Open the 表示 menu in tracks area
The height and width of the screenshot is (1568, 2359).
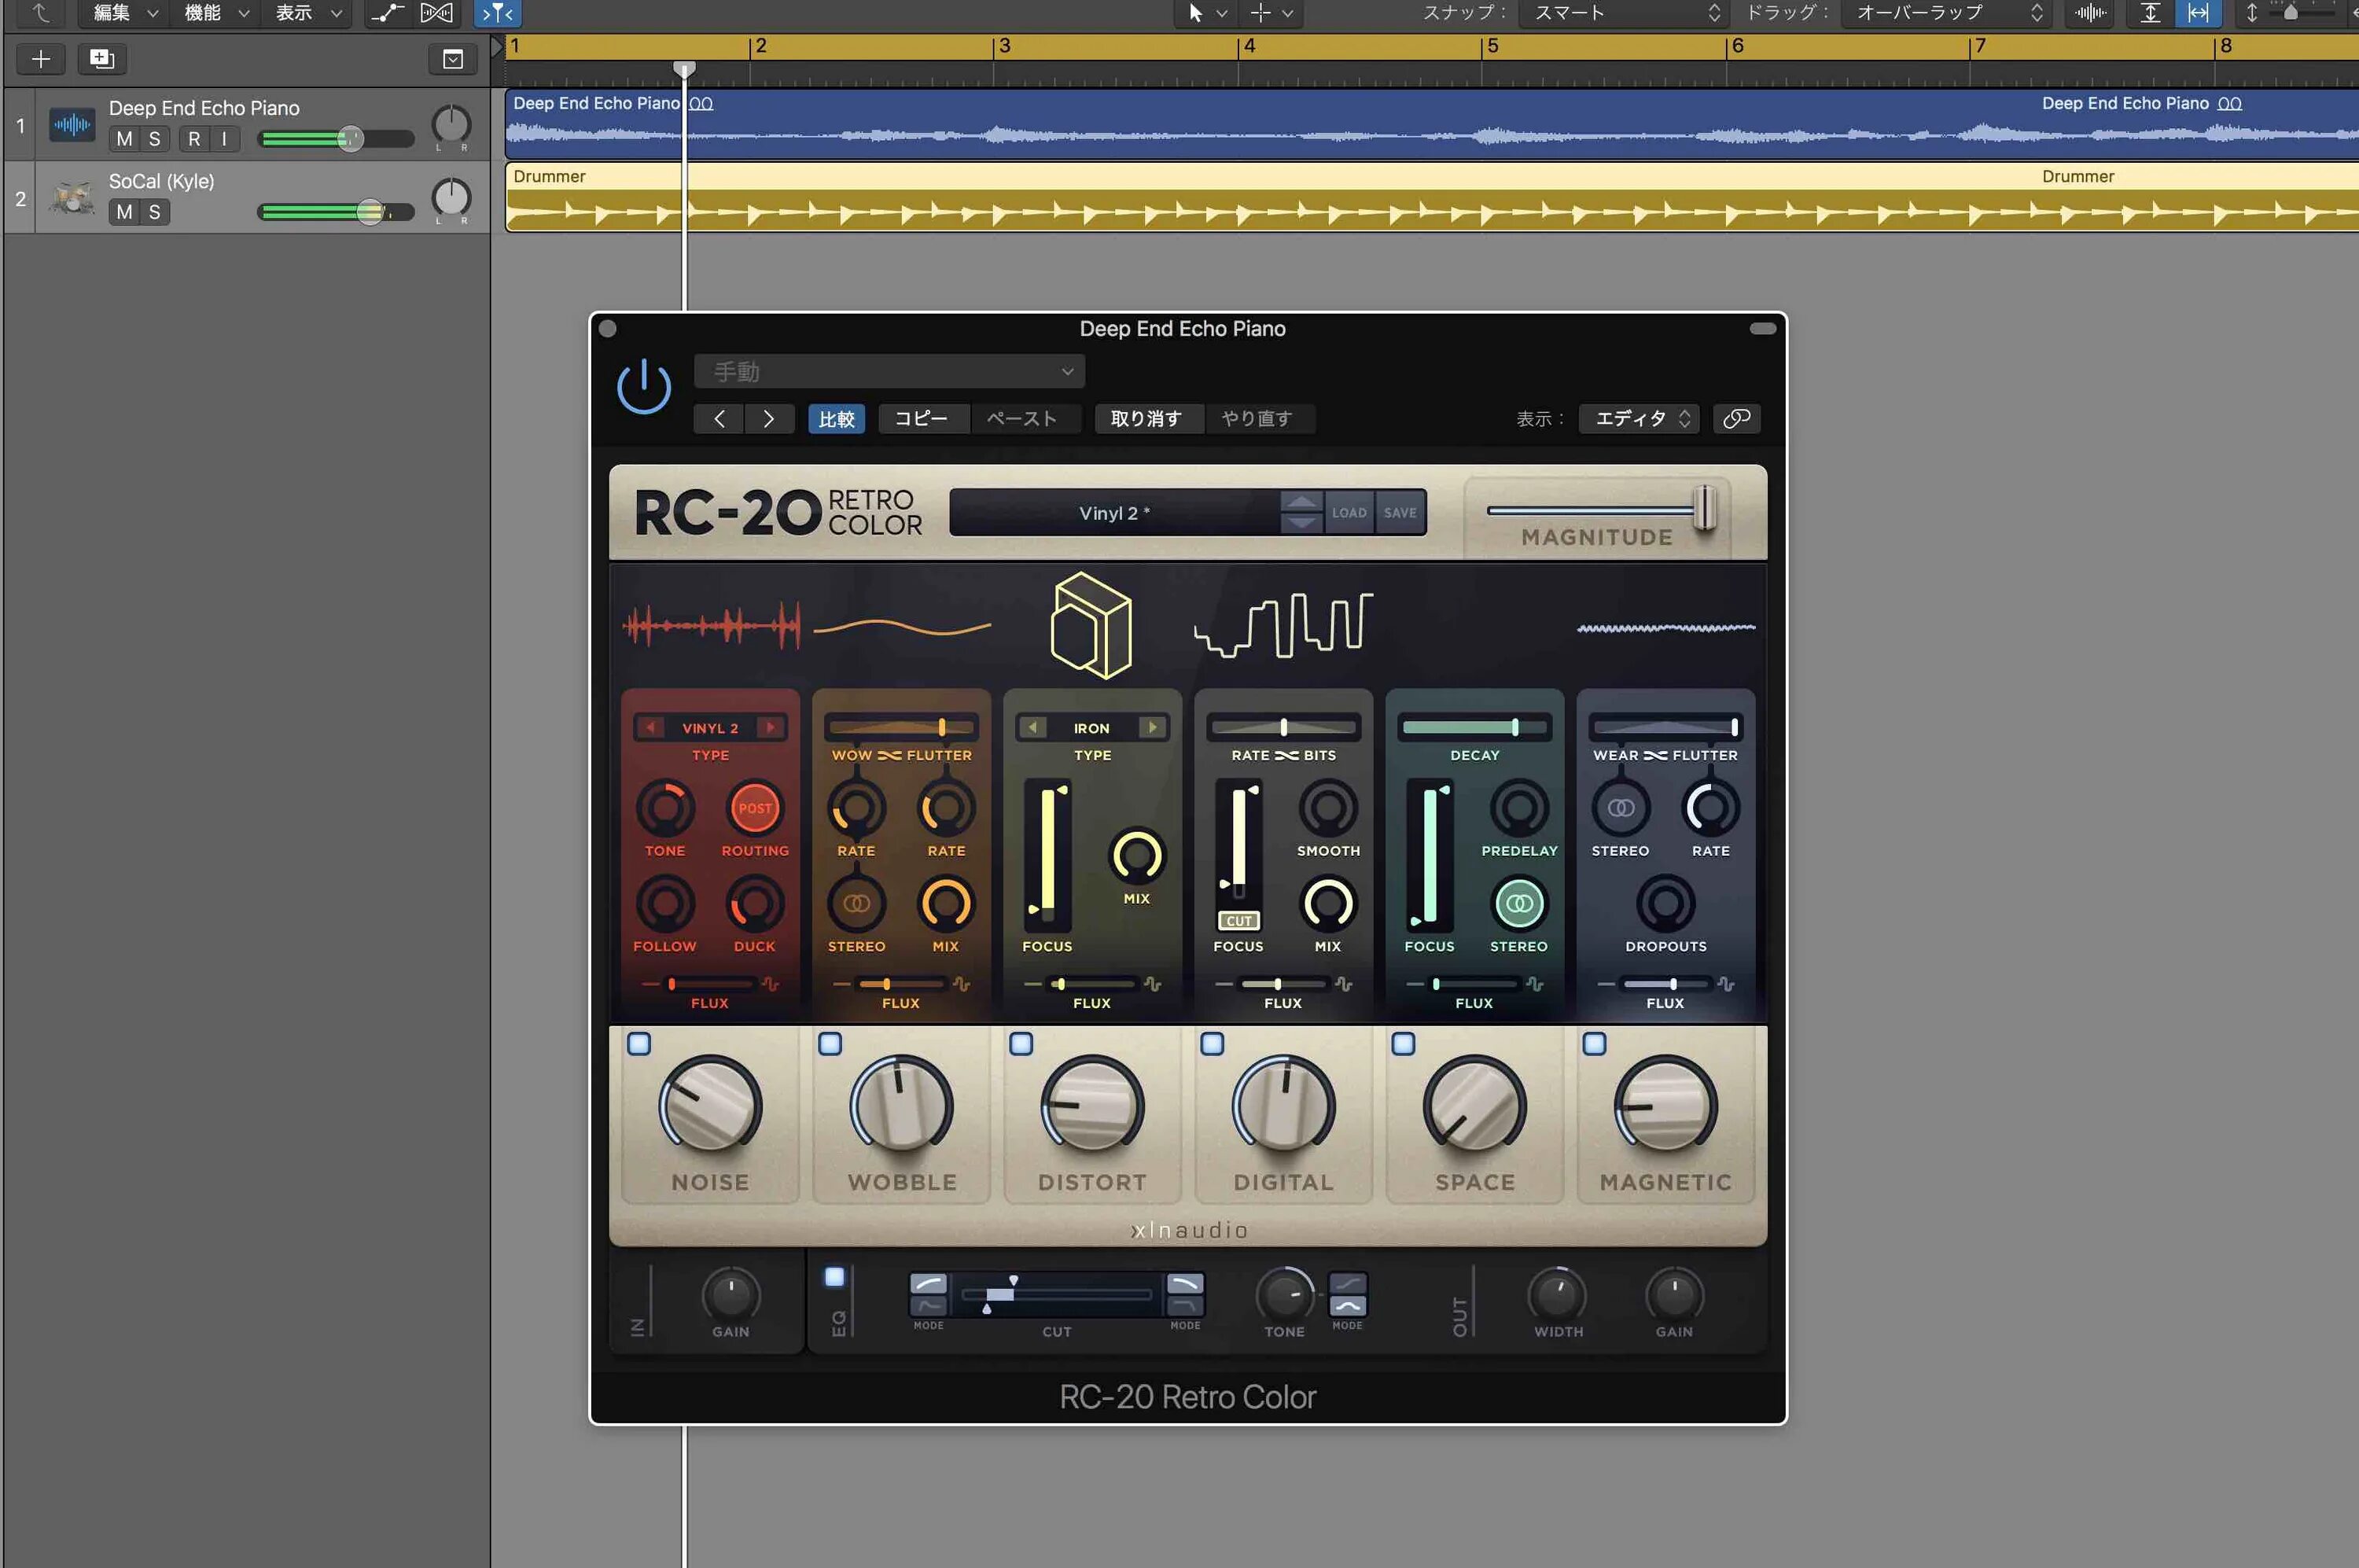308,13
